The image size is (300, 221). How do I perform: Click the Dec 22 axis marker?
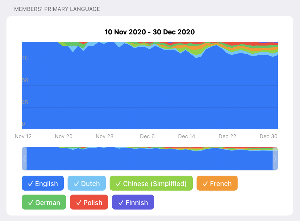click(x=227, y=136)
